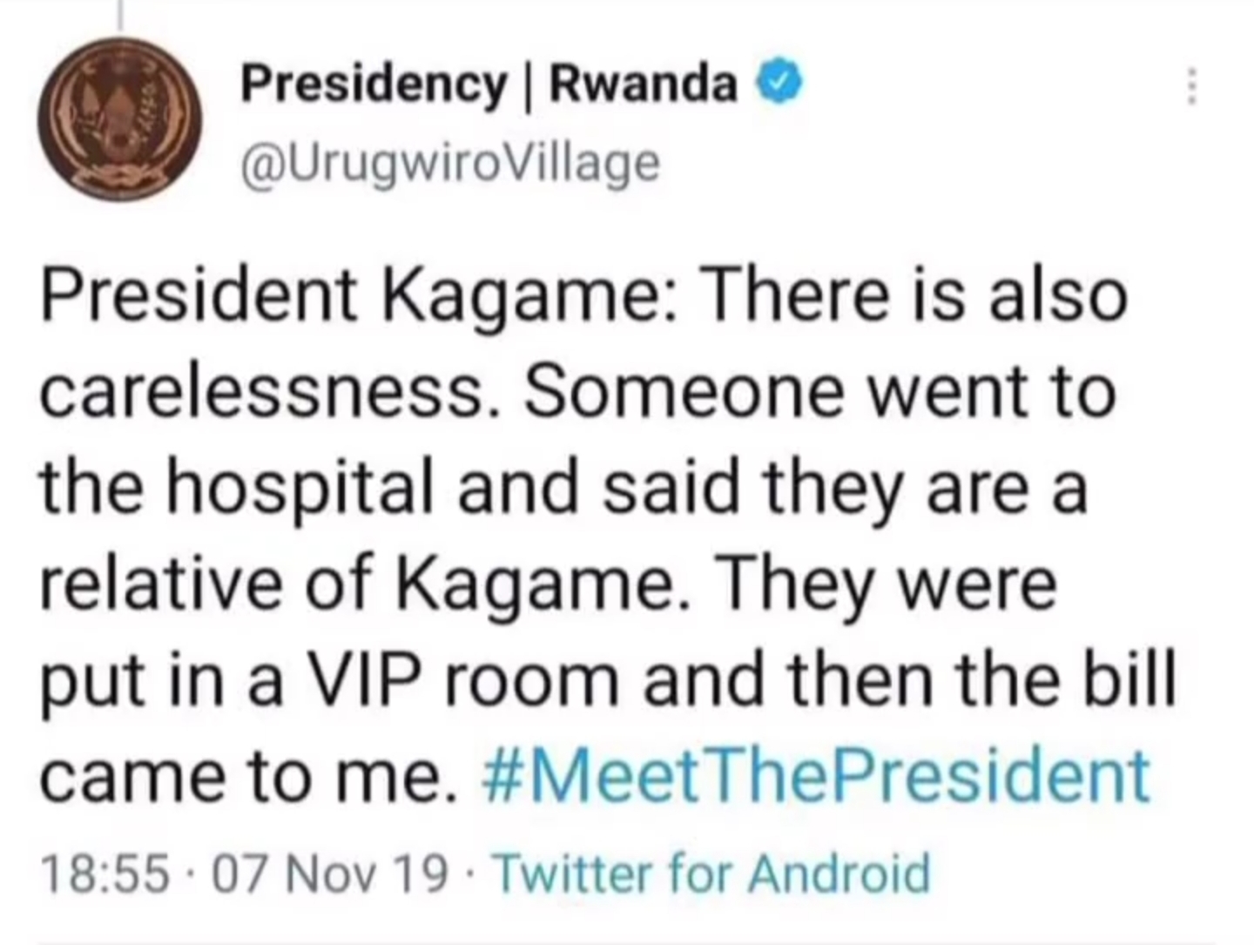Click the word "carelessness" in the tweet
Screen dimensions: 1254x945
tap(260, 392)
